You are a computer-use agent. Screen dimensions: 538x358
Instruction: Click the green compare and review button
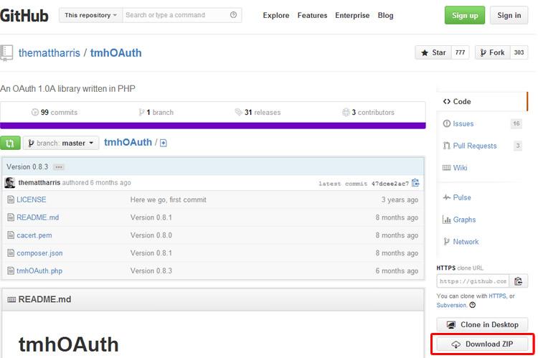point(10,143)
